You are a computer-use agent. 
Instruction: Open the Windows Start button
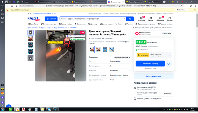(x=3, y=109)
